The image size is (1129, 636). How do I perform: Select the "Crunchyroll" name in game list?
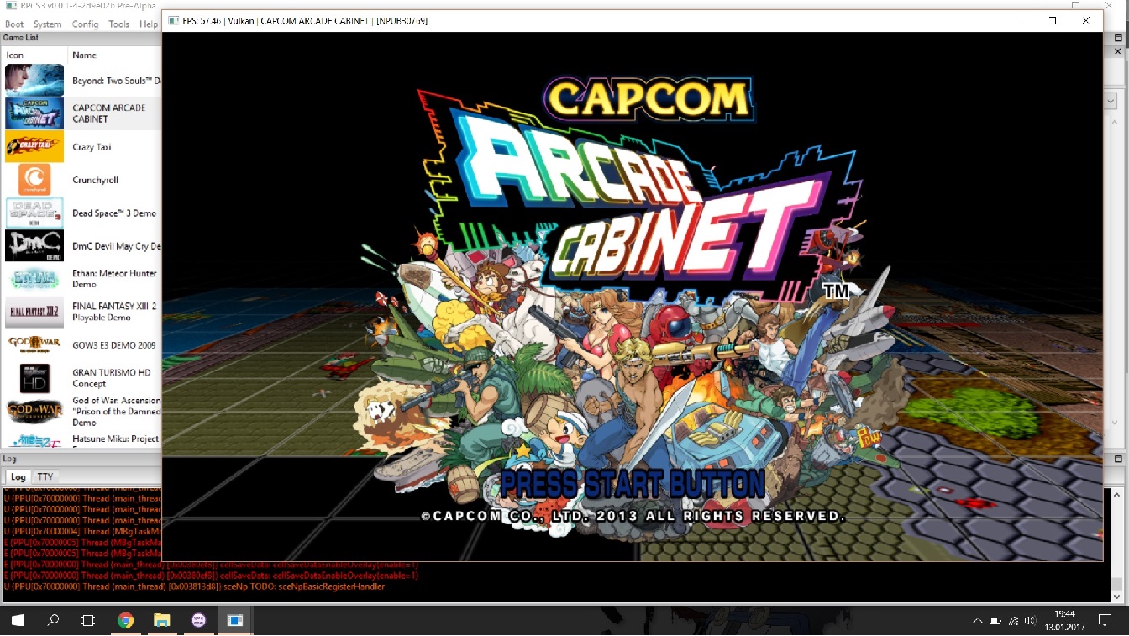point(96,180)
